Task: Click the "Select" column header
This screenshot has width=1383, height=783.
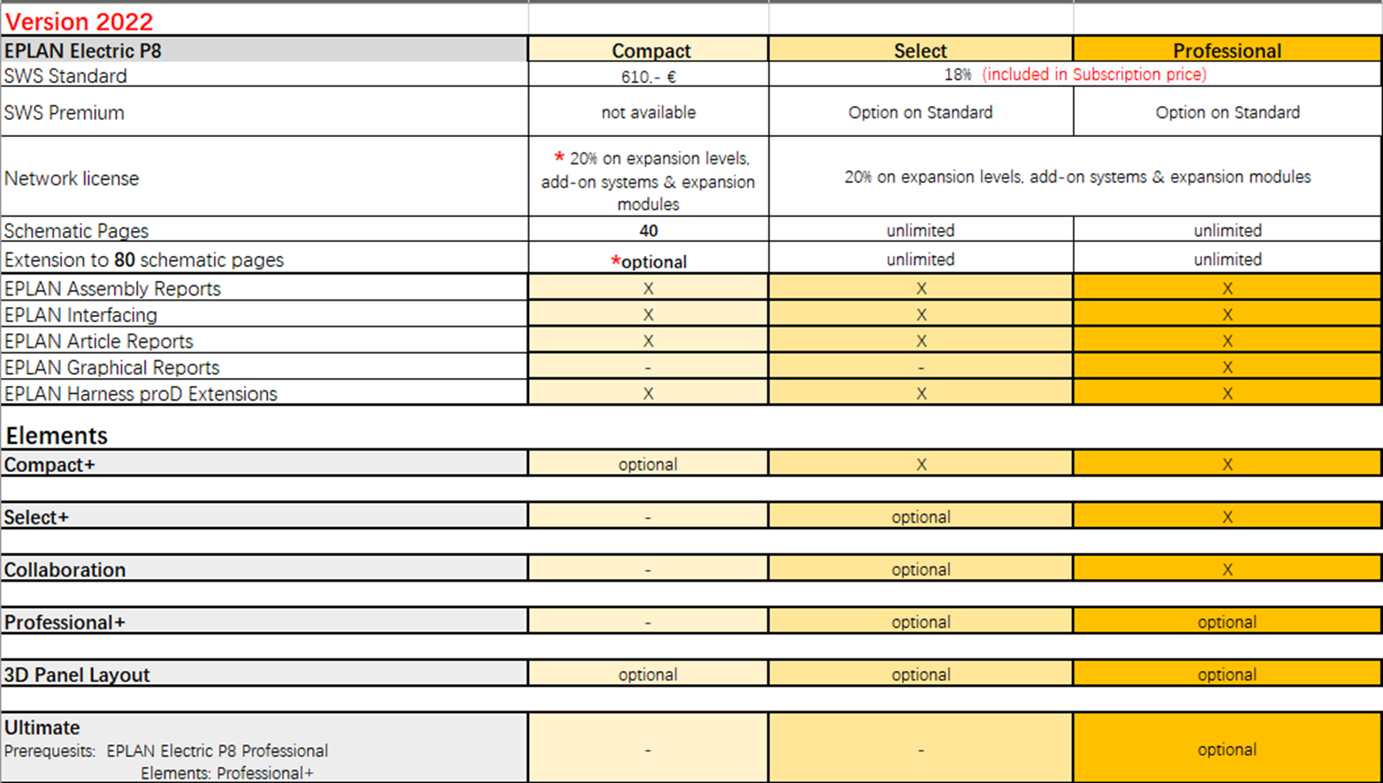Action: coord(920,50)
